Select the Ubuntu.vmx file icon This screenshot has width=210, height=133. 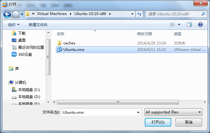(59, 50)
